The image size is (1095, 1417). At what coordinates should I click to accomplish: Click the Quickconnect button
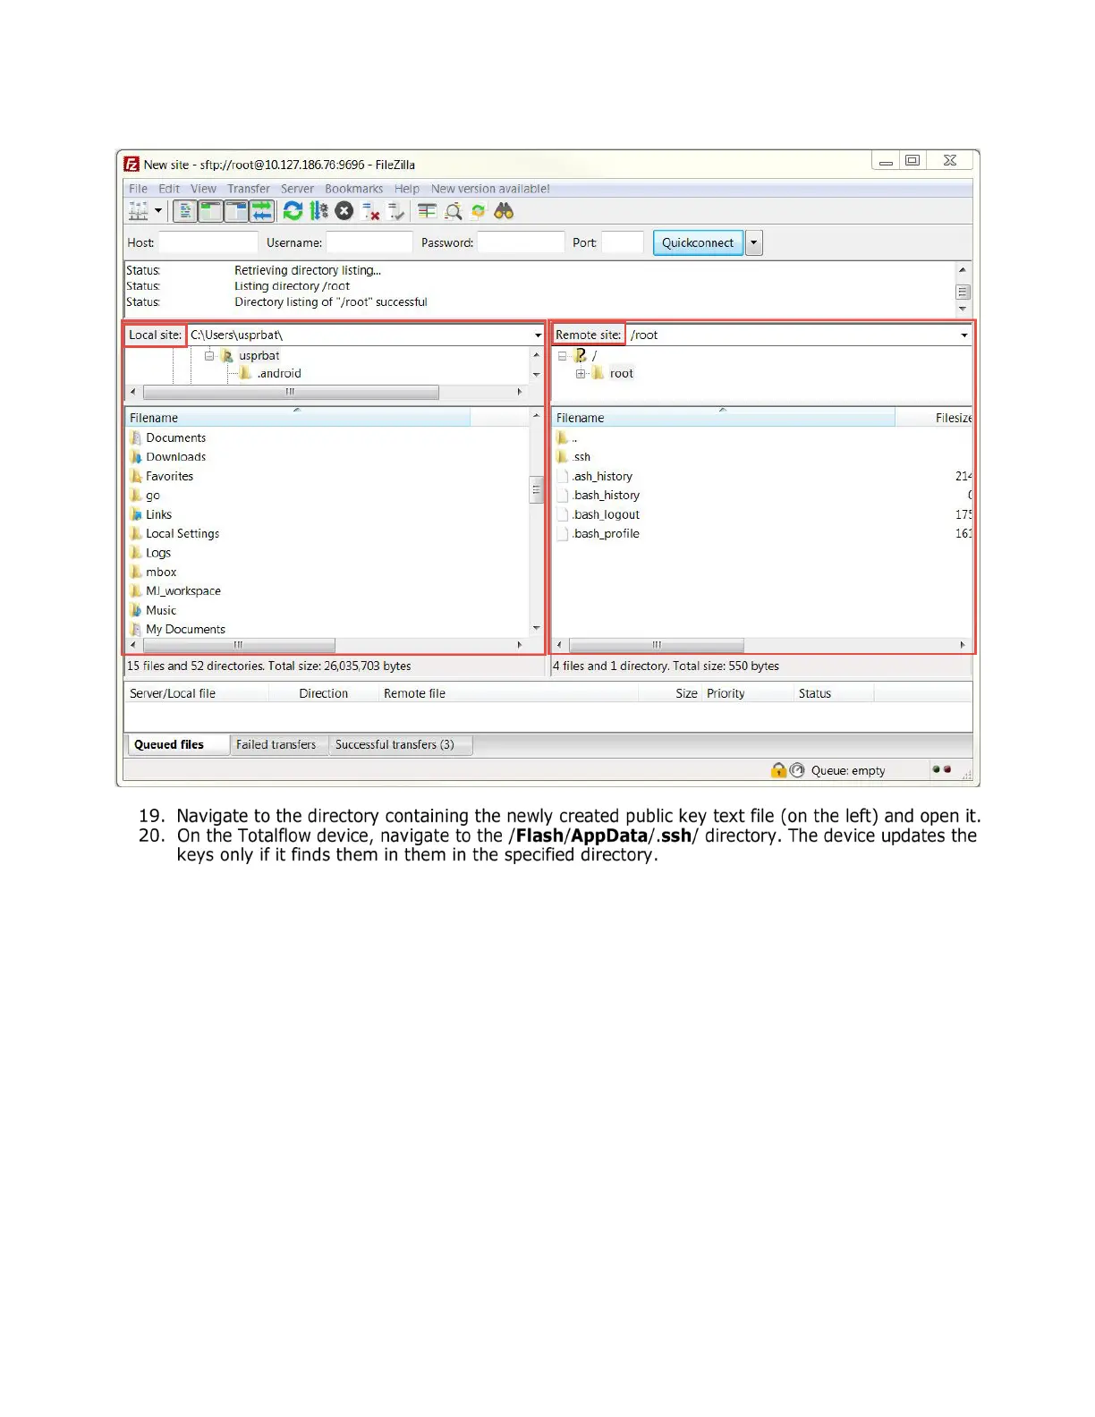[697, 242]
